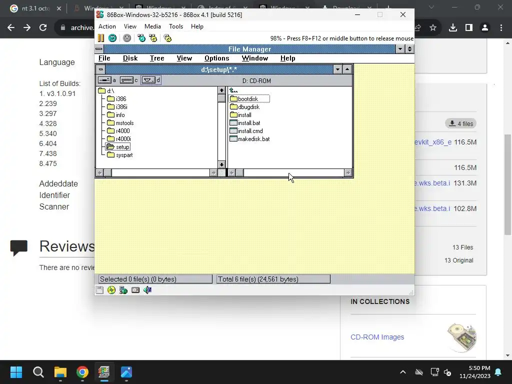512x384 pixels.
Task: Click the teal hard reset icon
Action: 112,38
